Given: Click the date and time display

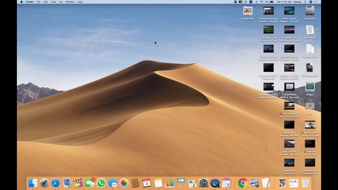Looking at the screenshot, I should click(x=284, y=2).
